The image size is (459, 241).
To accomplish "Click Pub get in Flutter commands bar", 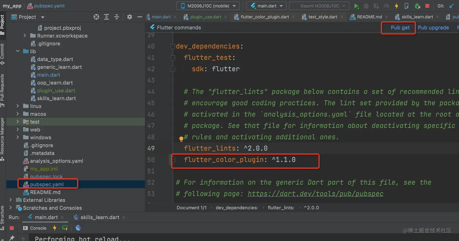I will tap(400, 28).
